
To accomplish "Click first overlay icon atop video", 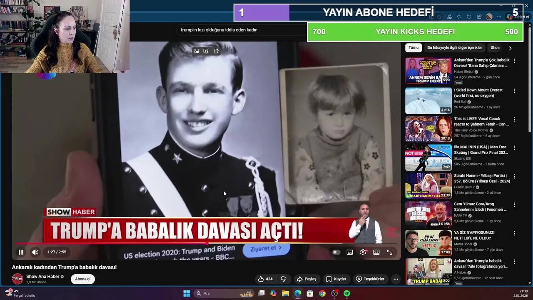I will 196,51.
